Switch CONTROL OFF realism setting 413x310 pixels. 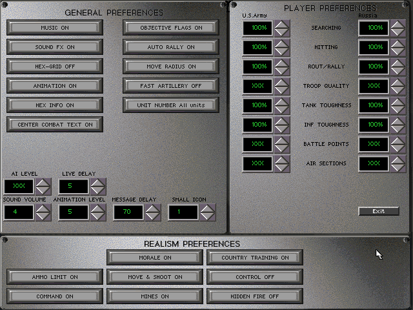pos(255,277)
